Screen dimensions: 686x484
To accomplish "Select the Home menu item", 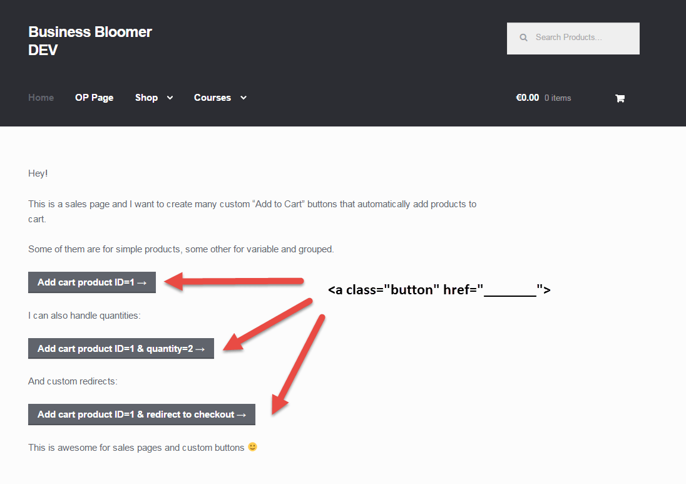I will pos(40,98).
